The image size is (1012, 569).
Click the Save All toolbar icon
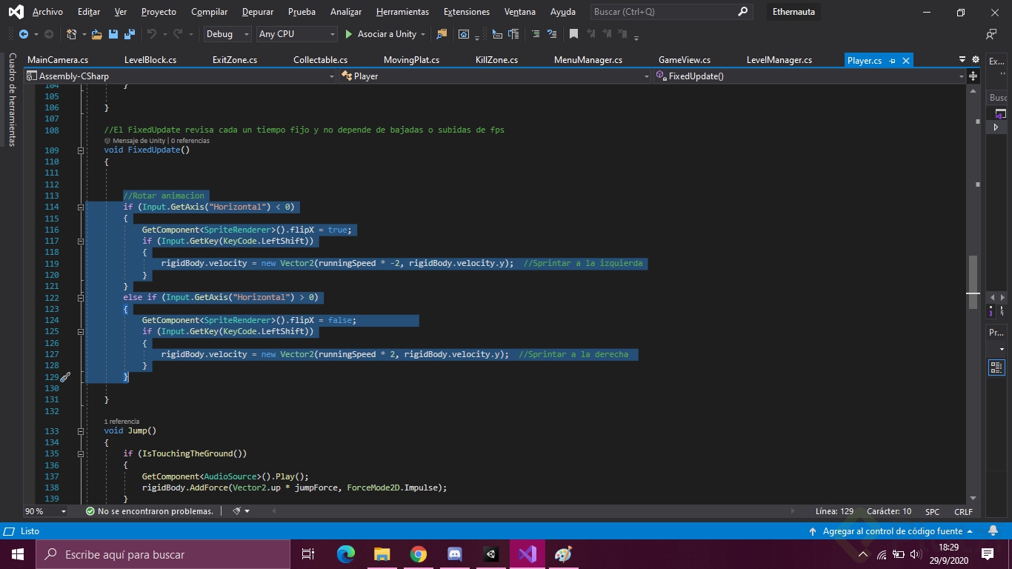click(129, 34)
